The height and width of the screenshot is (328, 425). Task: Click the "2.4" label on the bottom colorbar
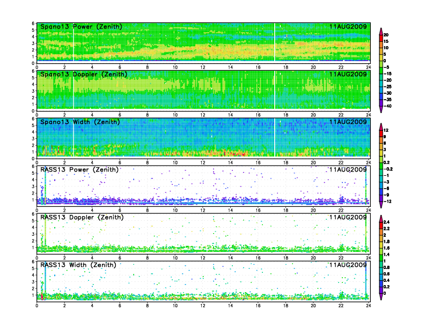(386, 222)
